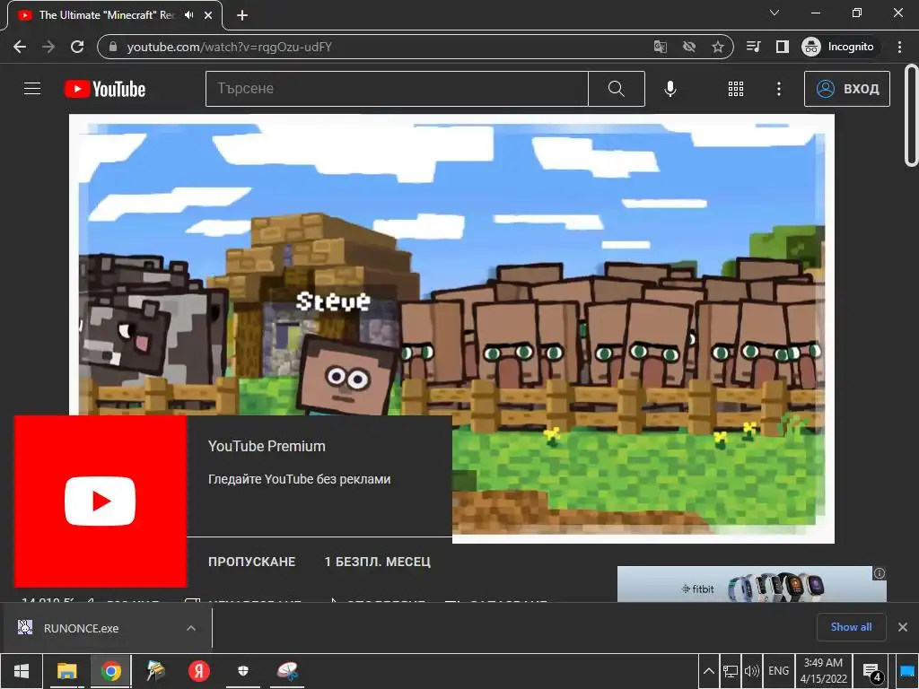The image size is (919, 689).
Task: Click the third-party cookies blocked eye icon
Action: click(689, 47)
